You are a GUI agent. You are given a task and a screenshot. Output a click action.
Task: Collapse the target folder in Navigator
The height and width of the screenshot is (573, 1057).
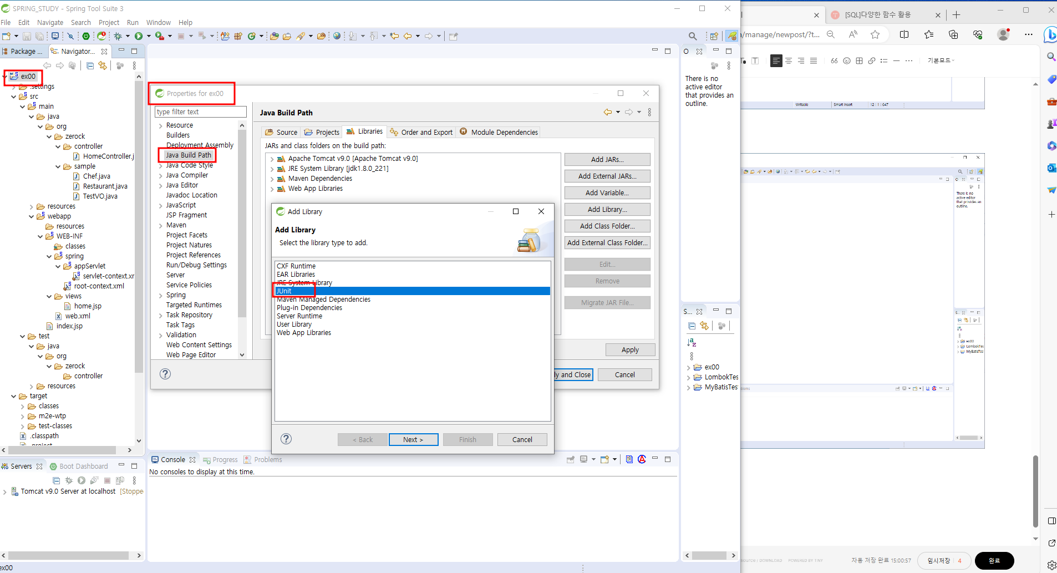point(14,396)
